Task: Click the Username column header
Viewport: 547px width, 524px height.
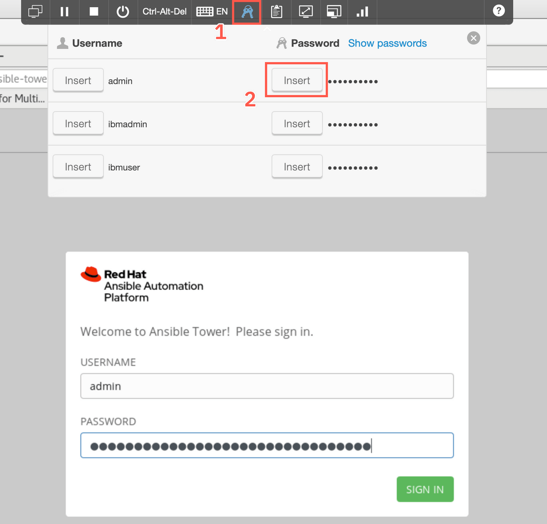Action: point(97,43)
